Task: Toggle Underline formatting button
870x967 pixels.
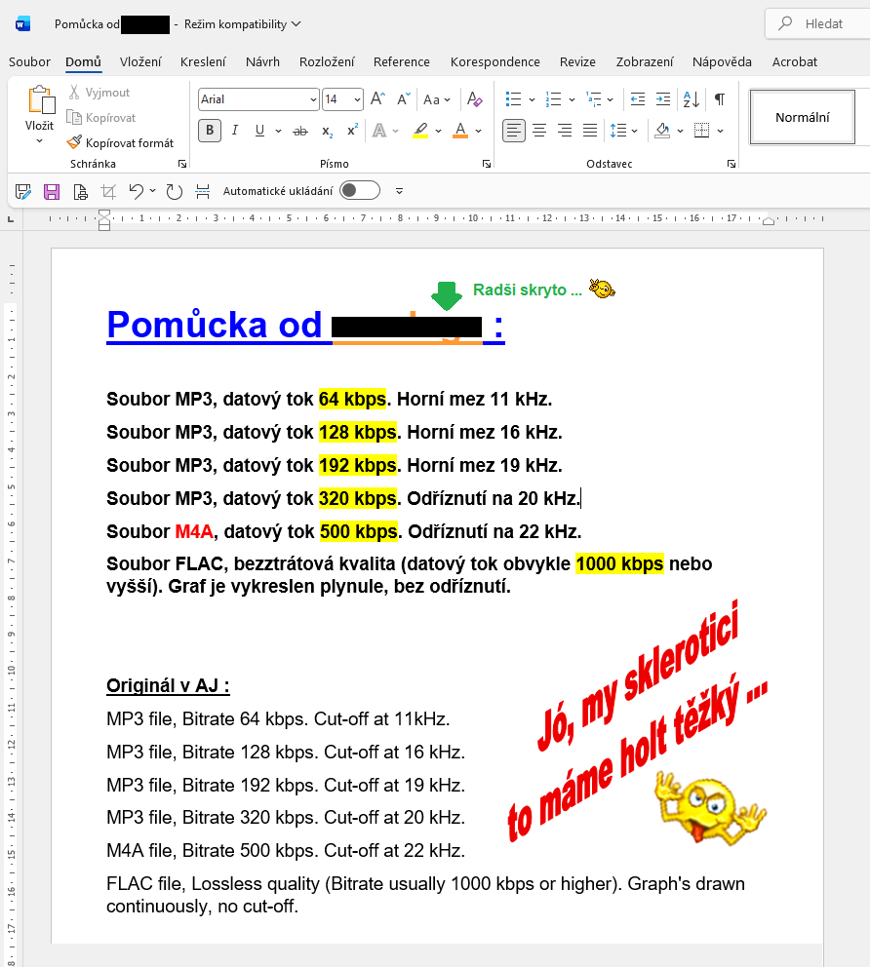Action: [x=259, y=131]
